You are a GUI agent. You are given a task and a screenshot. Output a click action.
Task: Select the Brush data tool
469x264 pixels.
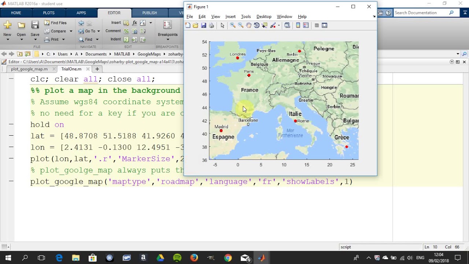coord(273,25)
